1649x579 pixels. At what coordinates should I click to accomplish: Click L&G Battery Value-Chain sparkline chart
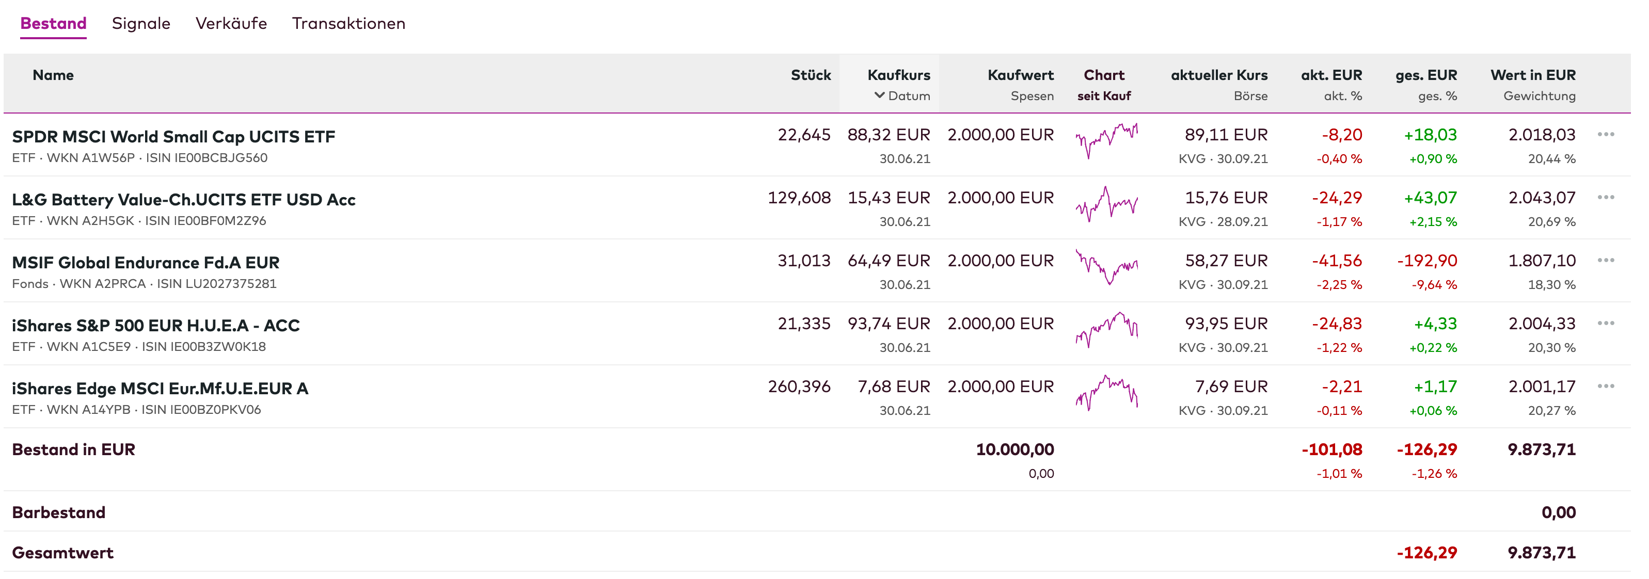click(1106, 203)
